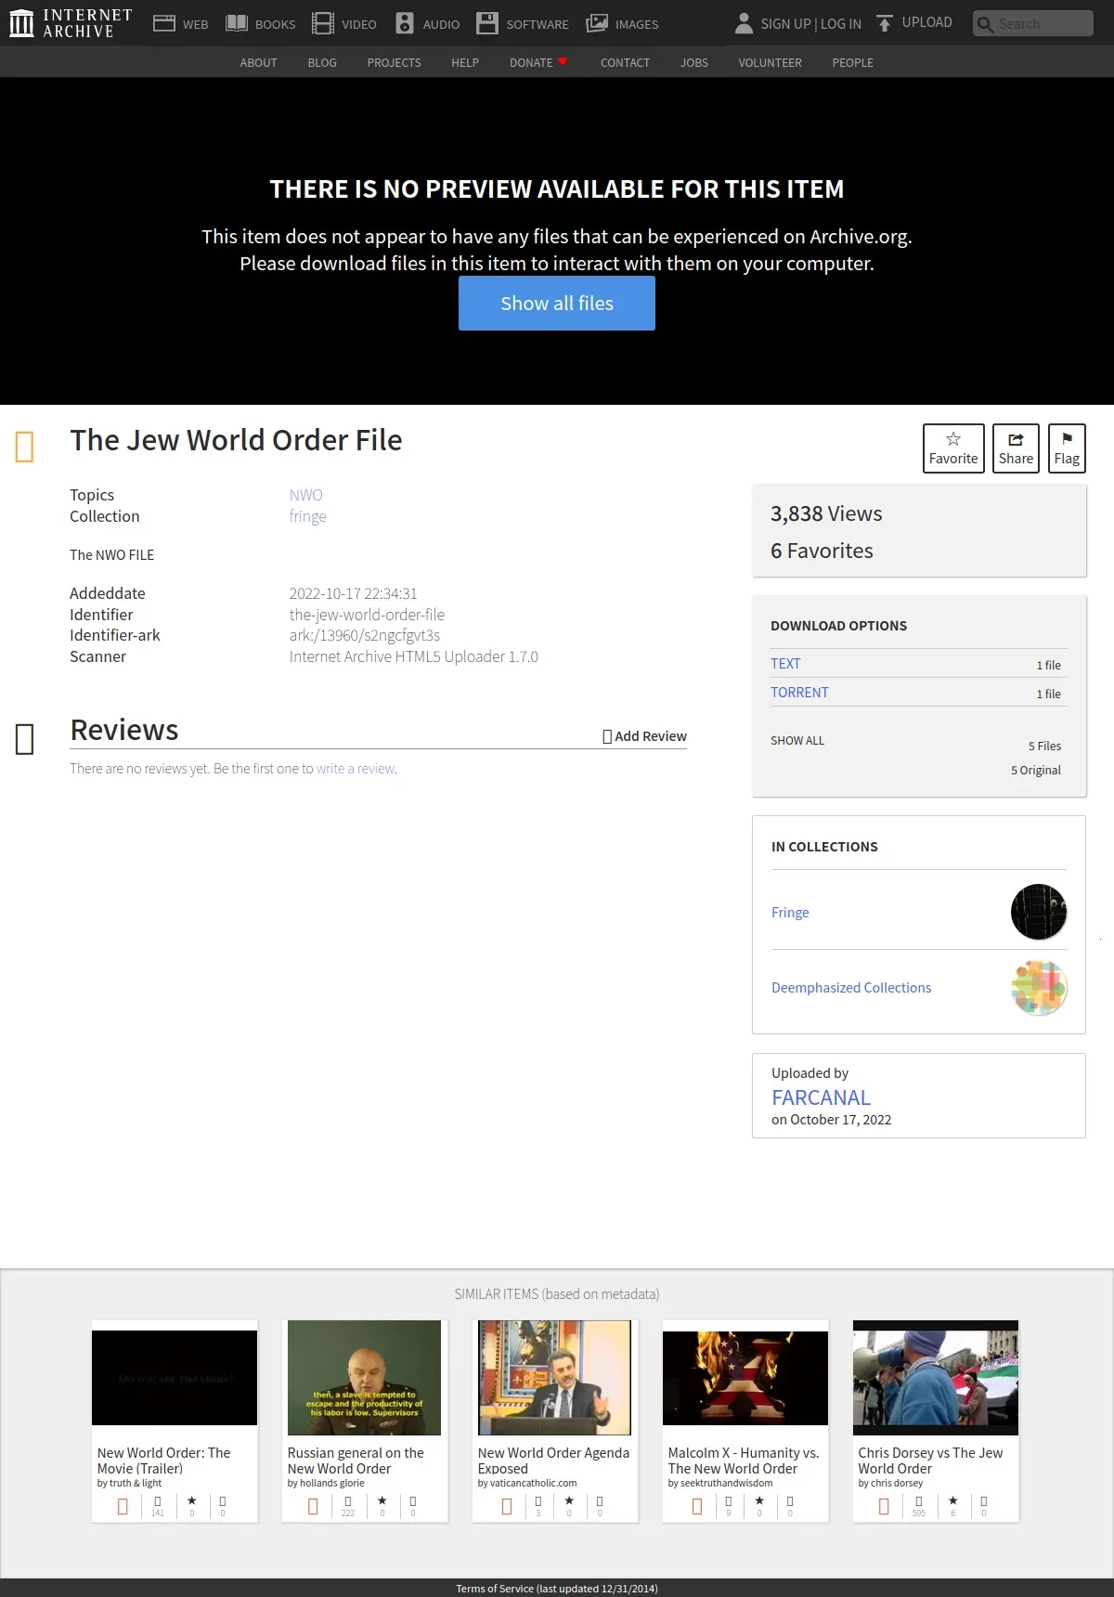
Task: Click the 5 Original count link
Action: 1036,770
